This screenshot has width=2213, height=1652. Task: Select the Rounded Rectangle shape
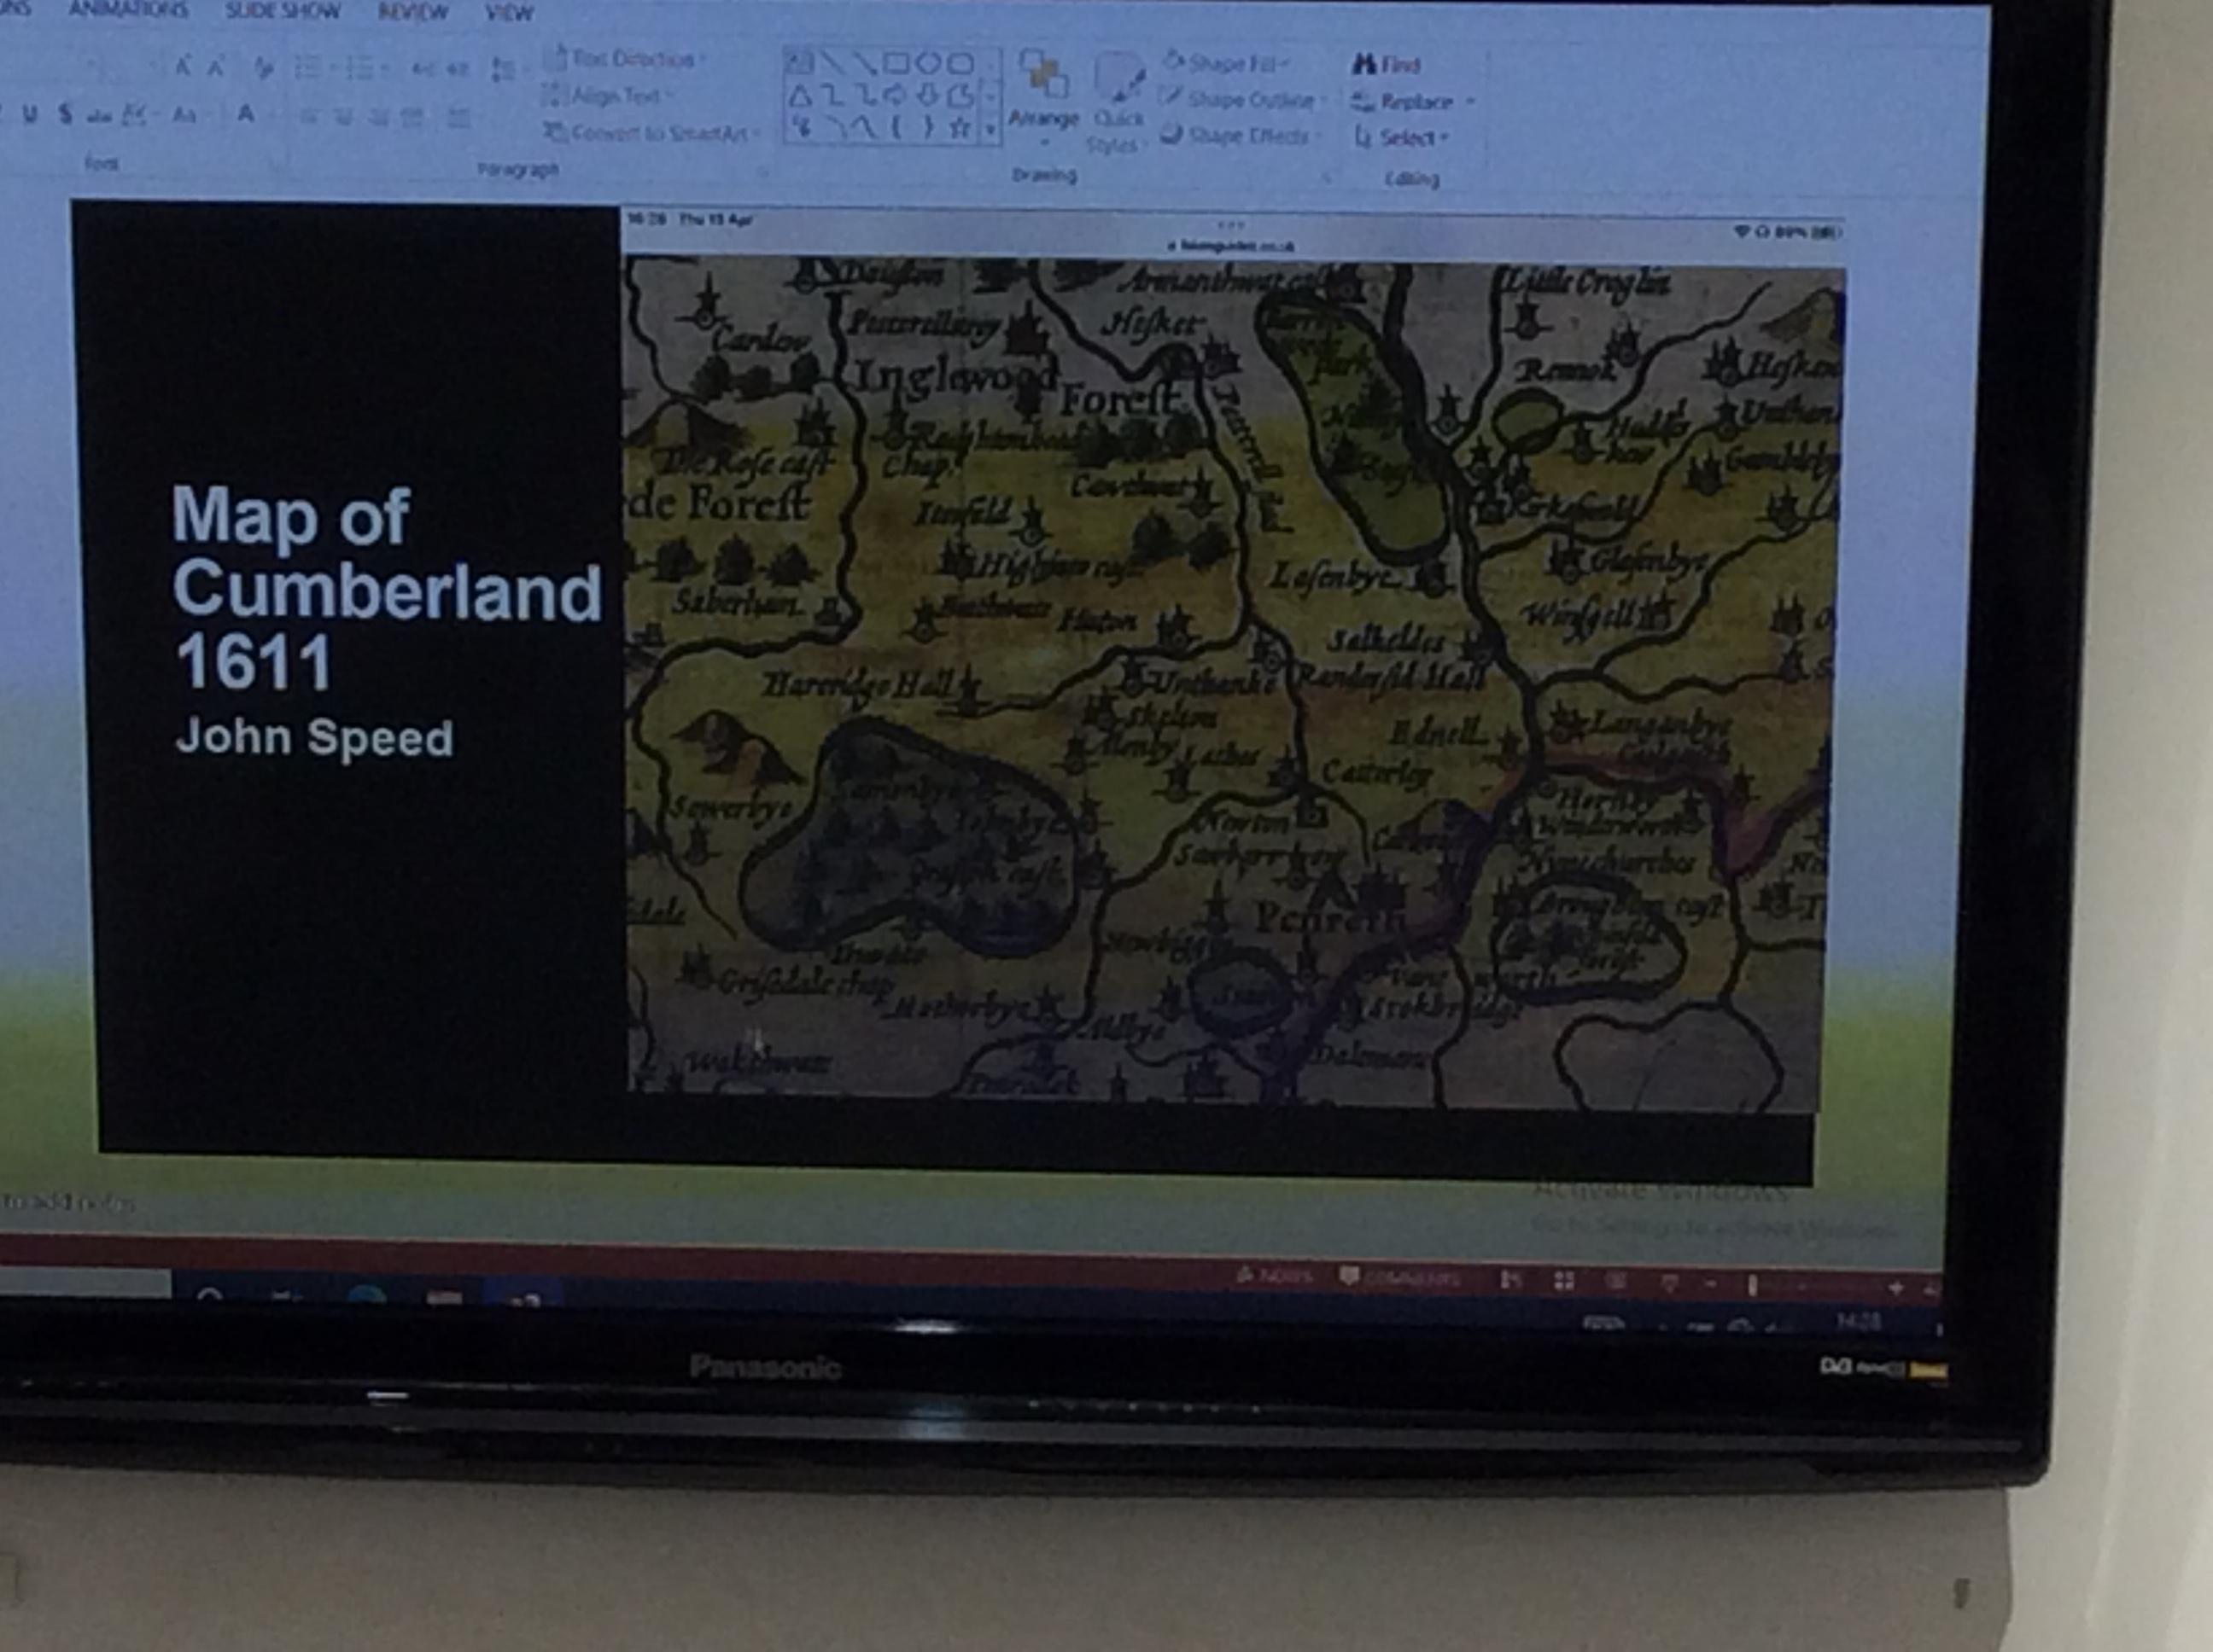click(961, 65)
